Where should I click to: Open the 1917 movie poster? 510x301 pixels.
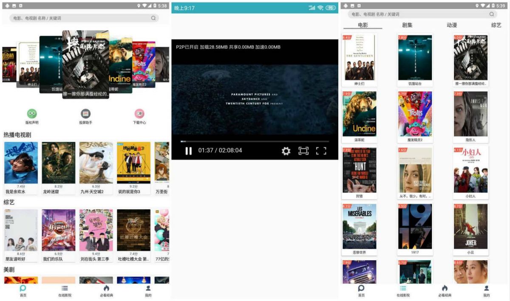415,227
